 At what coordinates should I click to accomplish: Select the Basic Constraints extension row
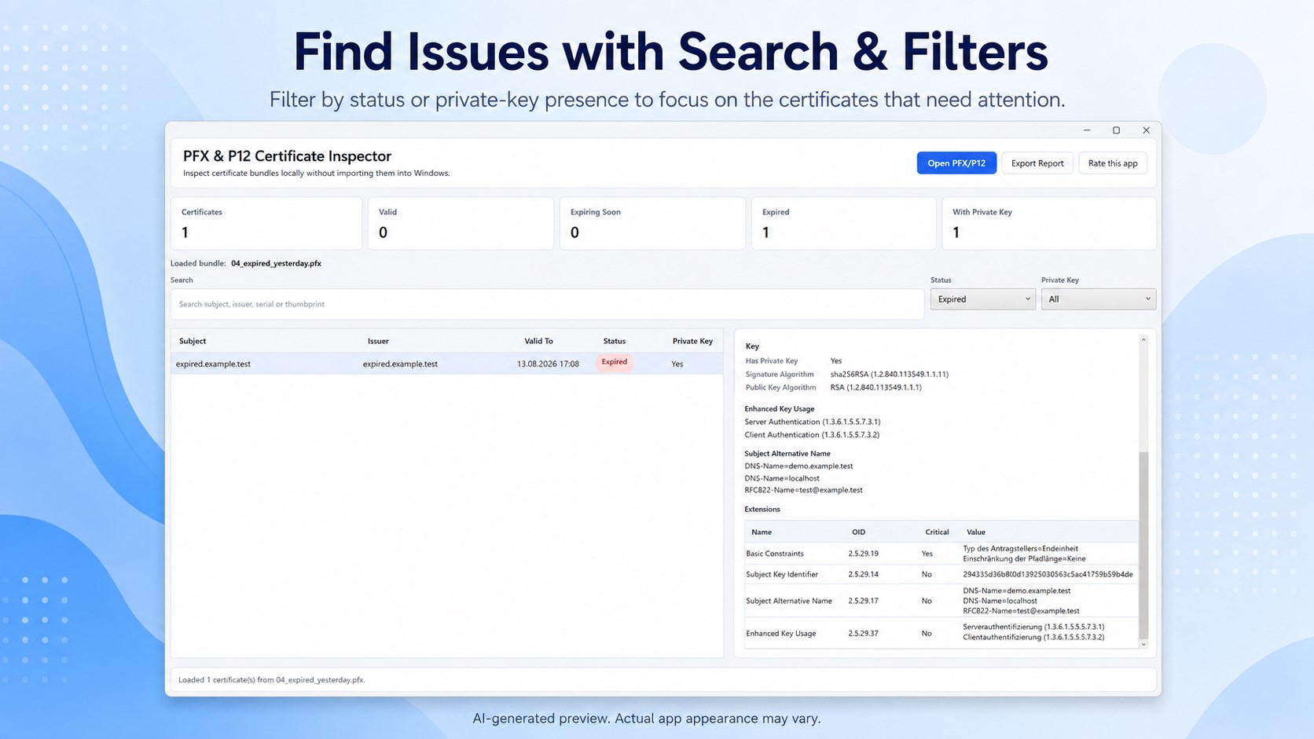click(x=941, y=553)
